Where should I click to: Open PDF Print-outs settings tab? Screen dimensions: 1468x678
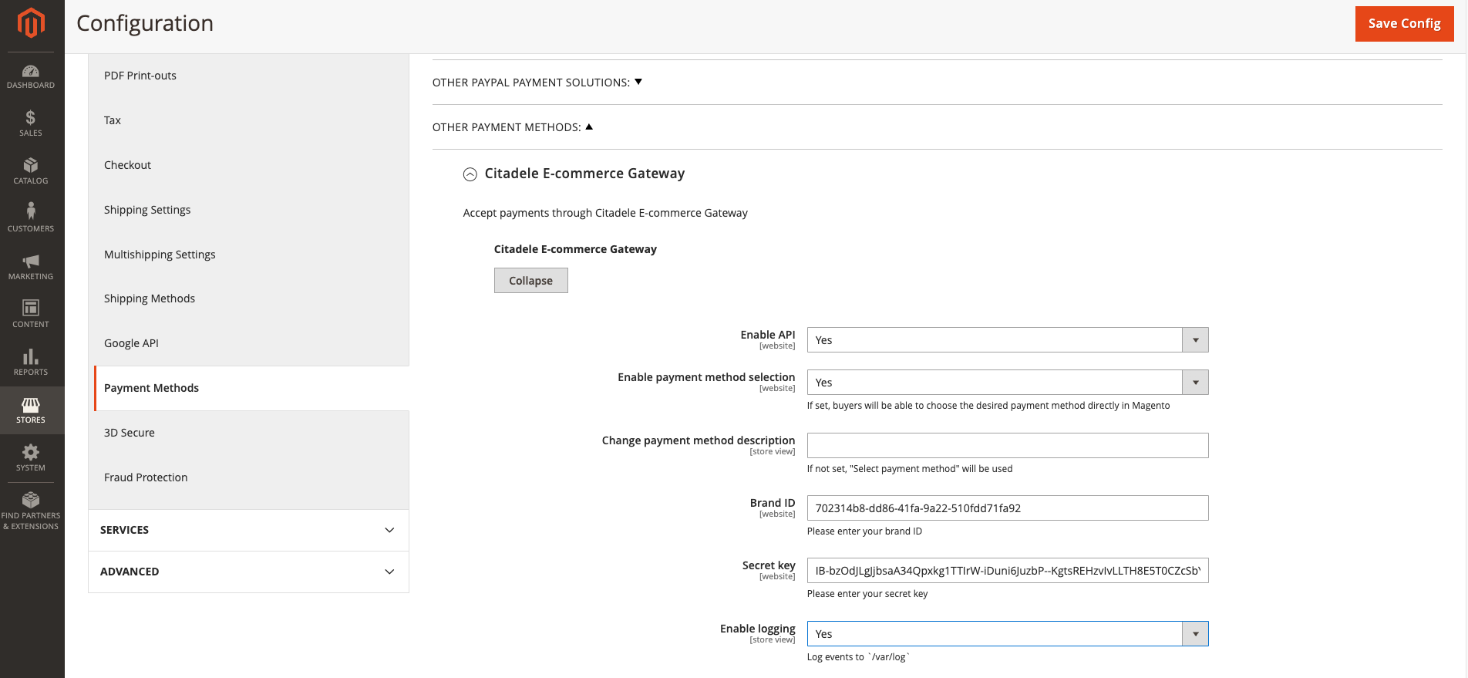pos(248,76)
